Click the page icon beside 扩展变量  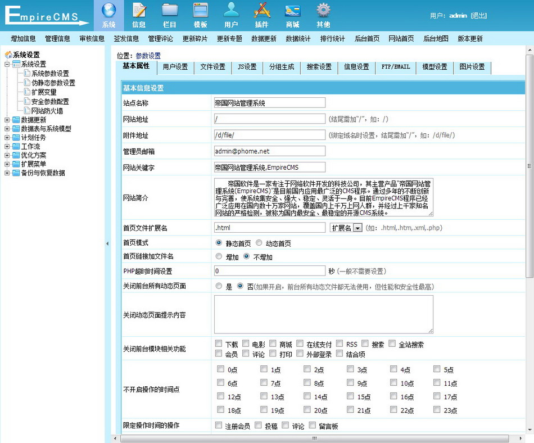coord(27,92)
